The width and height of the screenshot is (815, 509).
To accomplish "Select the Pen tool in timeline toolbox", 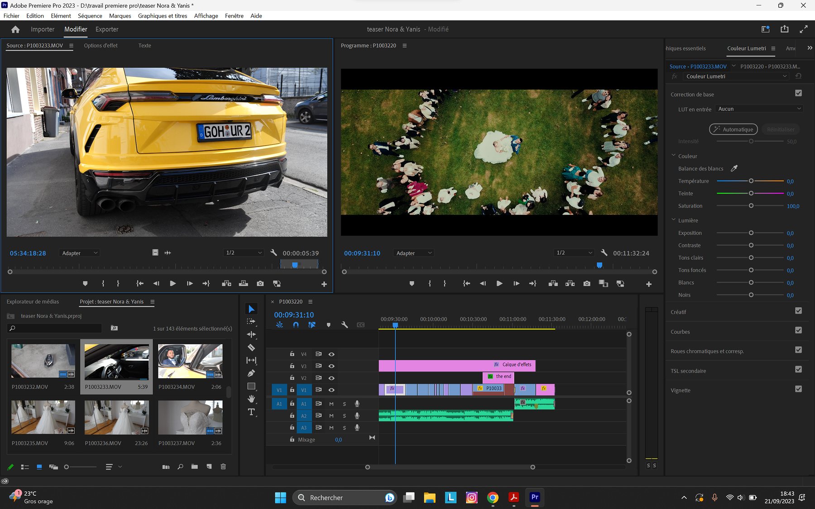I will click(251, 373).
